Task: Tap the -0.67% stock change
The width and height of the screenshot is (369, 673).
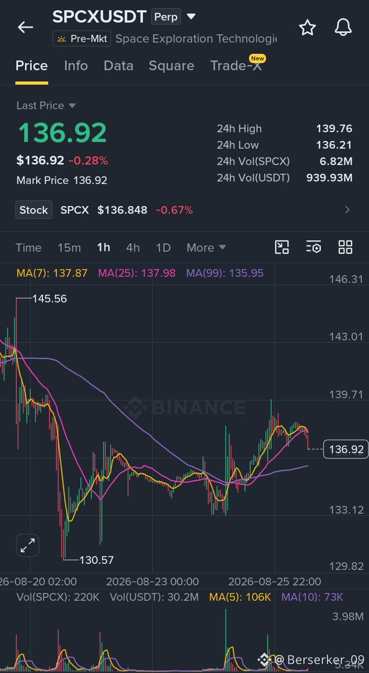Action: (174, 210)
